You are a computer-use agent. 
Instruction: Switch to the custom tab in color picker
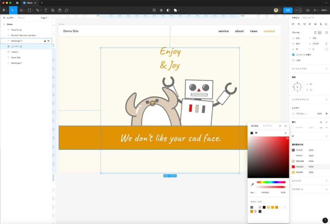[x=255, y=126]
